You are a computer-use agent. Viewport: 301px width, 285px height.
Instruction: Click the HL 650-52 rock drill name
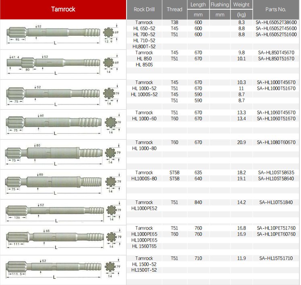pos(144,29)
